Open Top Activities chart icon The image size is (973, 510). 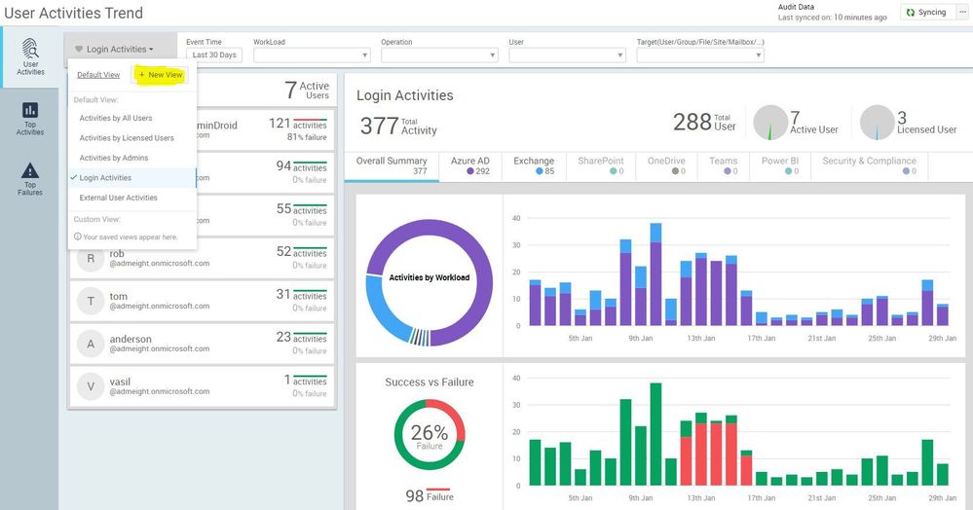tap(30, 110)
